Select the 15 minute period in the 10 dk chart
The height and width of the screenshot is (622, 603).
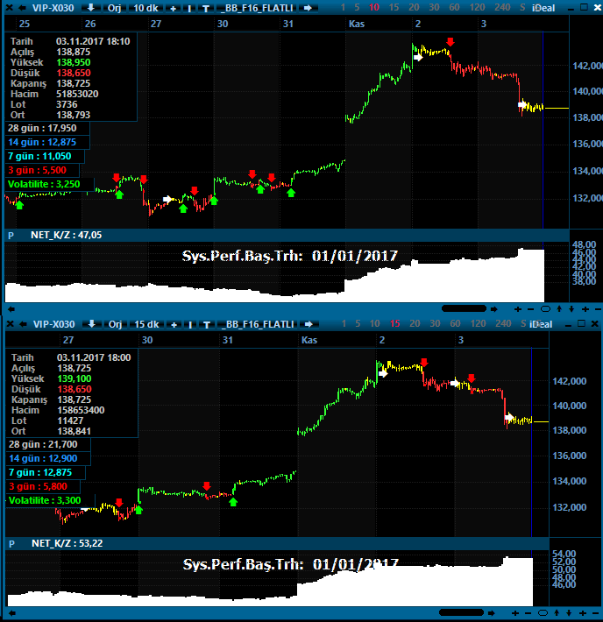coord(394,8)
